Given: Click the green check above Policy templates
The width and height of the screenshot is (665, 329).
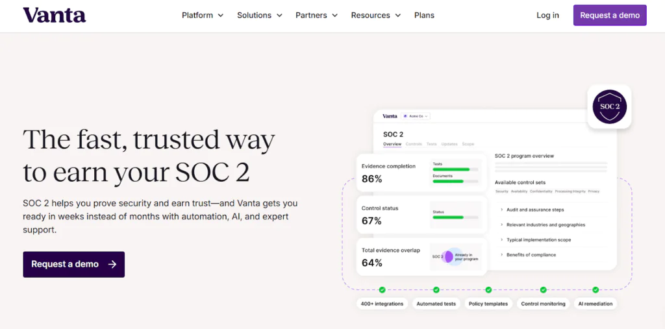Looking at the screenshot, I should 488,290.
